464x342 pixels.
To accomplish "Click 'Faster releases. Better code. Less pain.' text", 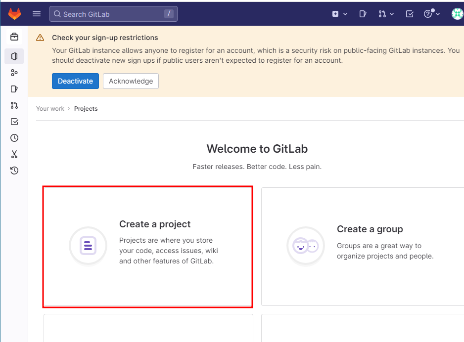I will 257,167.
